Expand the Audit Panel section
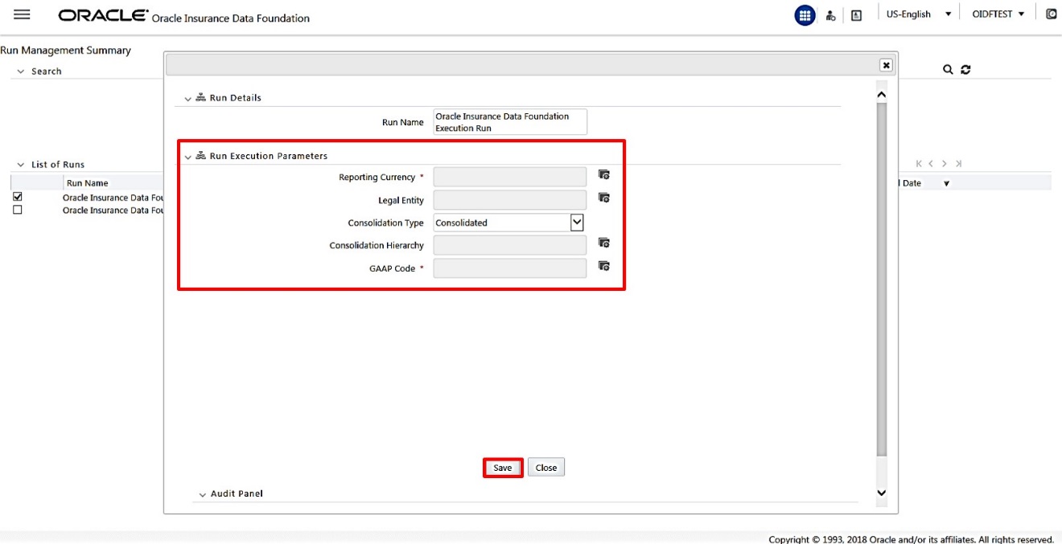Viewport: 1062px width, 544px height. pos(203,494)
